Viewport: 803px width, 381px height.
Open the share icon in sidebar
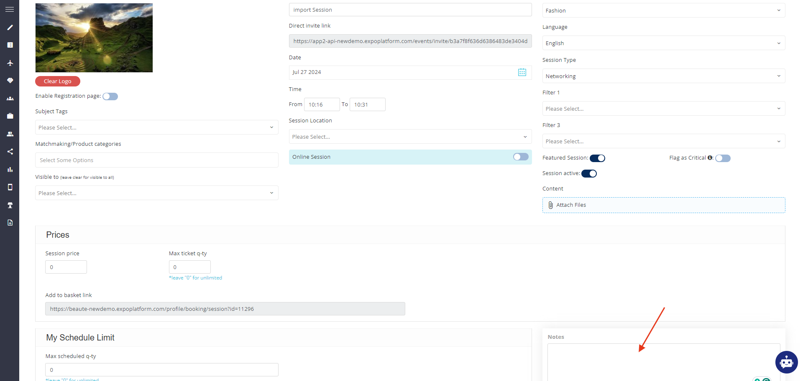(x=10, y=152)
